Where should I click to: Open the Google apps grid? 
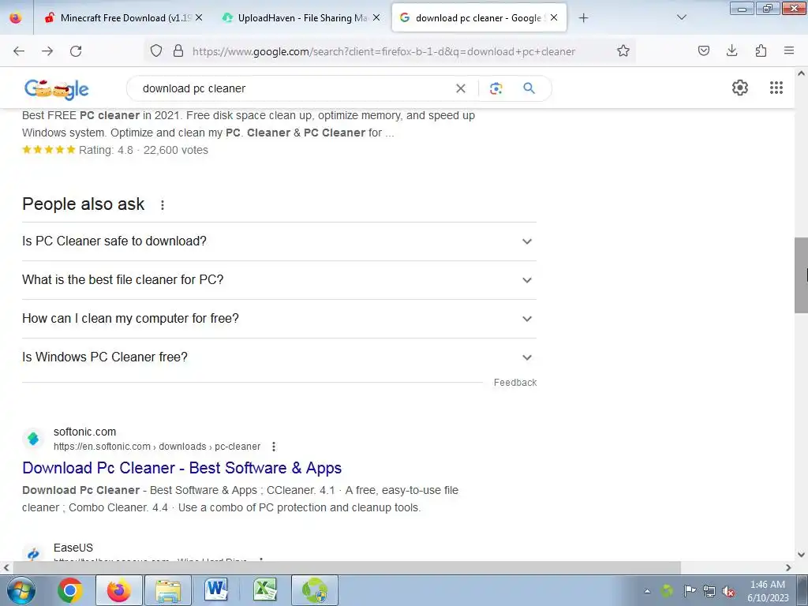coord(776,88)
